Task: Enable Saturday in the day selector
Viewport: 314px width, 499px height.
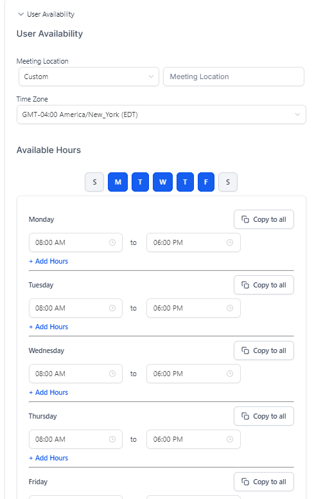Action: 228,182
